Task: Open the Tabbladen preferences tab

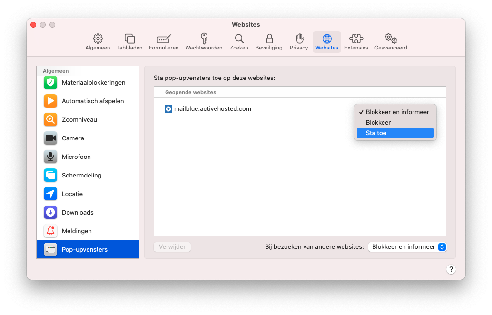Action: 129,42
